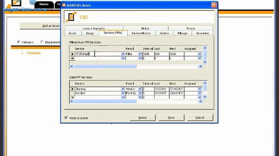Click the Save button
This screenshot has width=279, height=156.
(x=171, y=117)
